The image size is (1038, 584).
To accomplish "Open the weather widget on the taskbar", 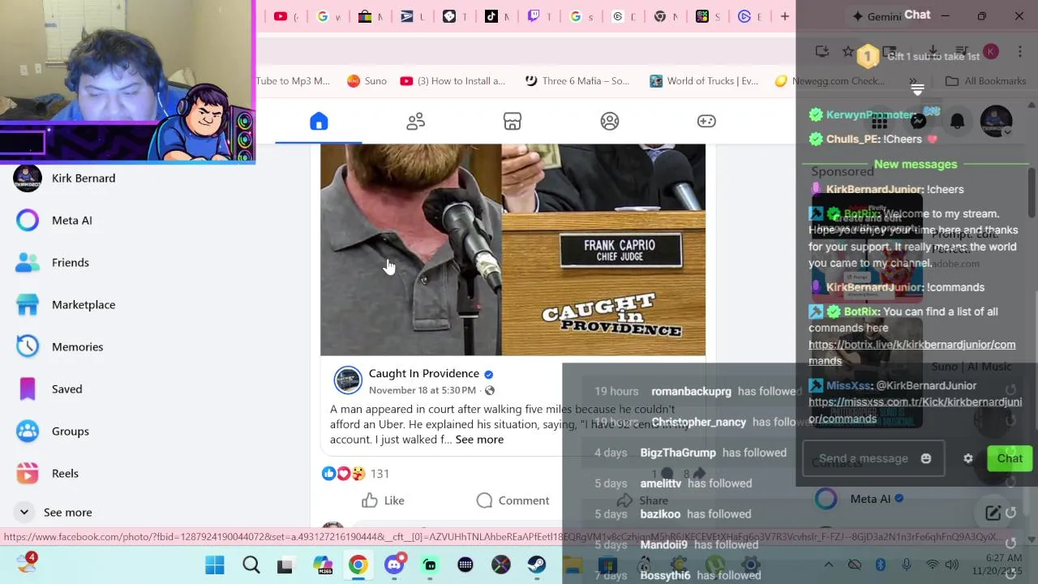I will click(x=27, y=564).
